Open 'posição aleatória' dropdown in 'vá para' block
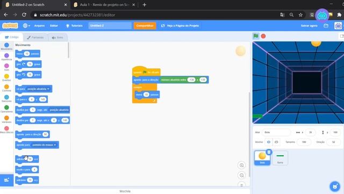344x194 pixels. coord(38,89)
